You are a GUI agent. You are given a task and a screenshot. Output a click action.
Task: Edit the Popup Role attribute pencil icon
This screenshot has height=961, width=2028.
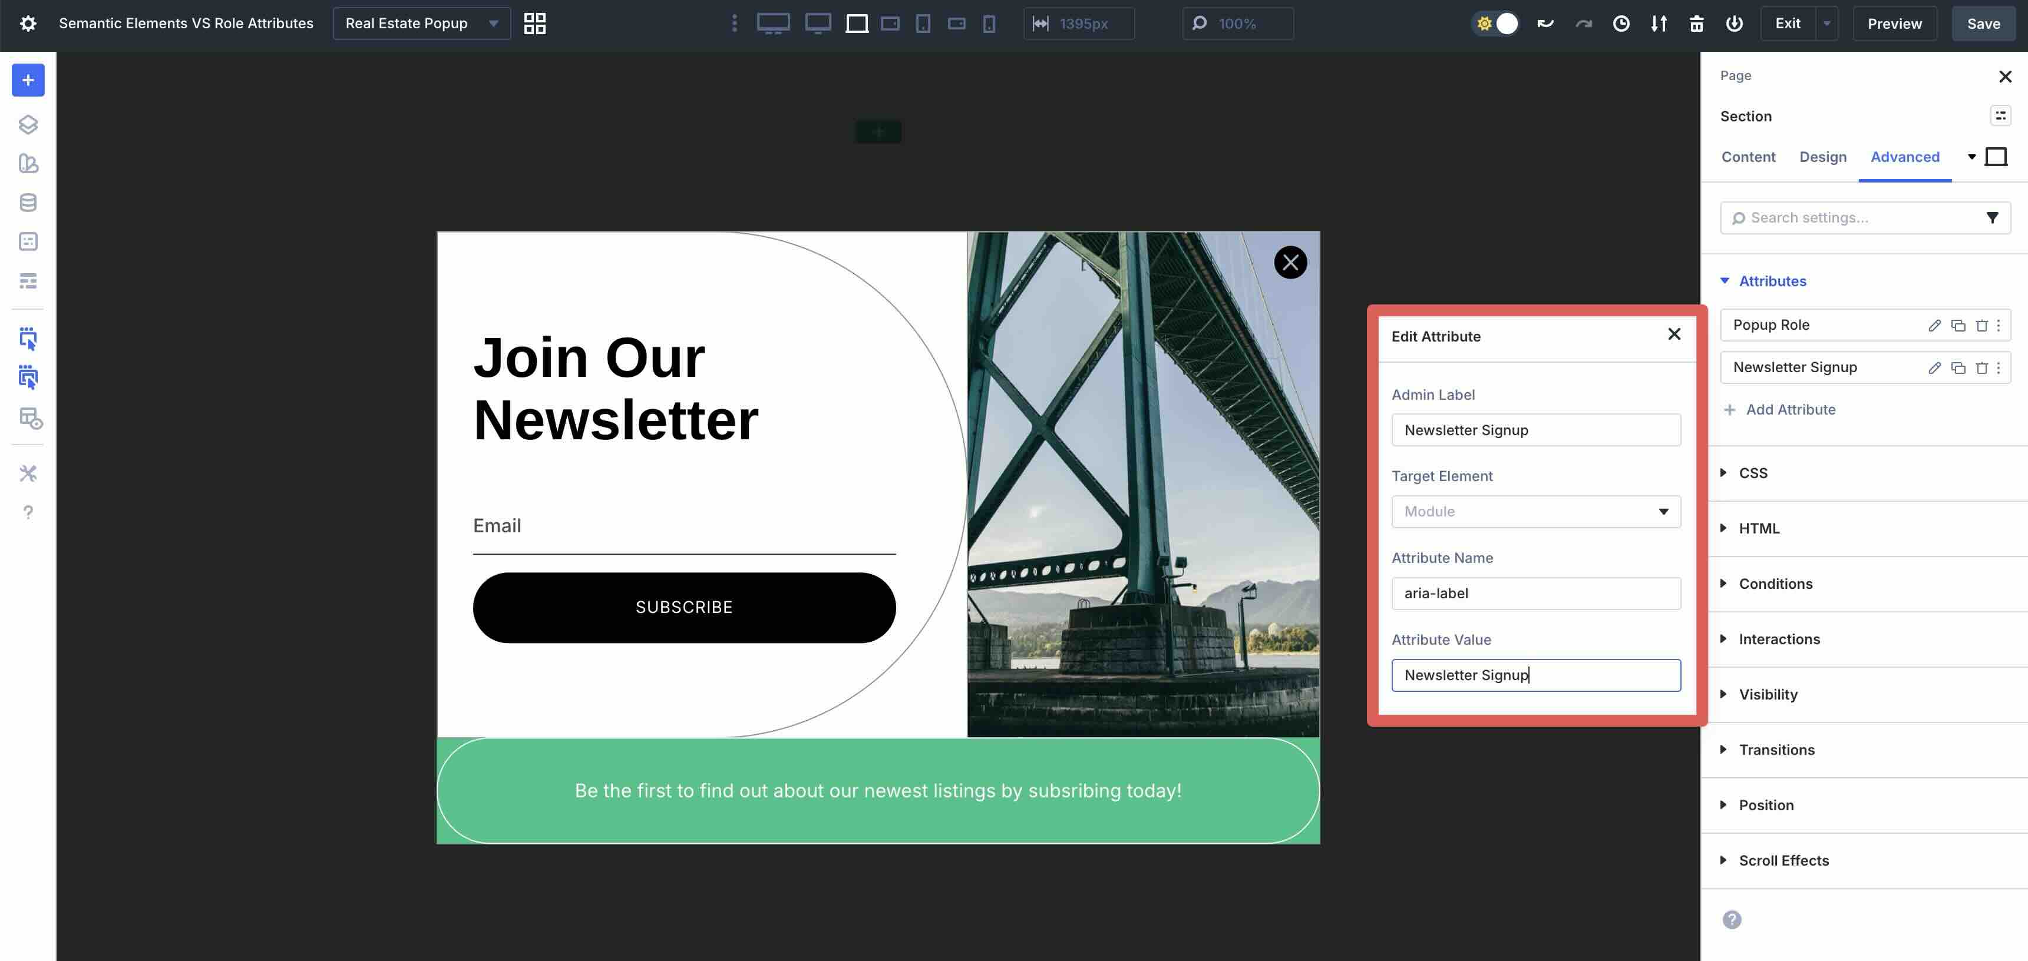(1934, 324)
